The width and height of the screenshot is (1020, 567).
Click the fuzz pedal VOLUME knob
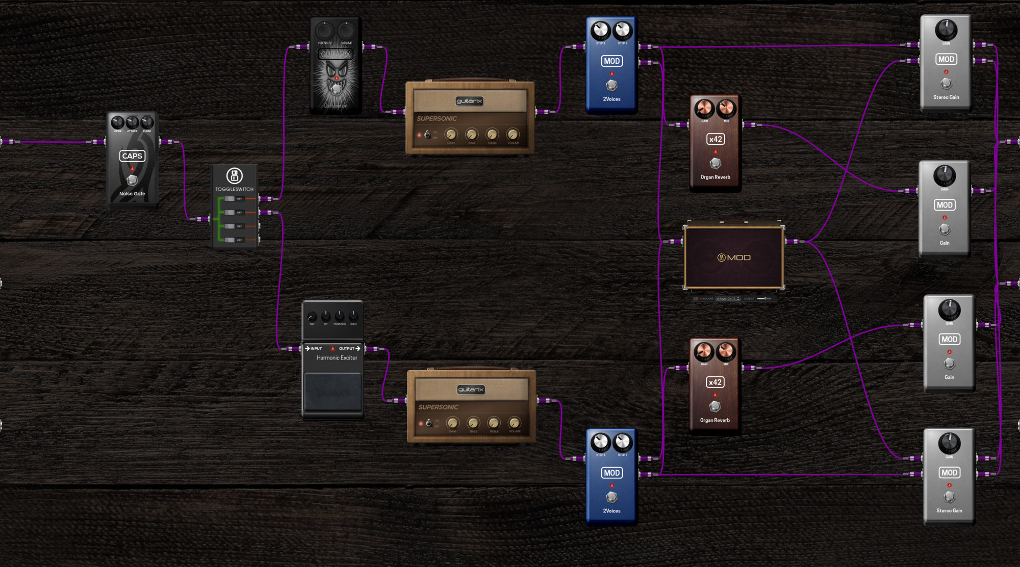(346, 31)
